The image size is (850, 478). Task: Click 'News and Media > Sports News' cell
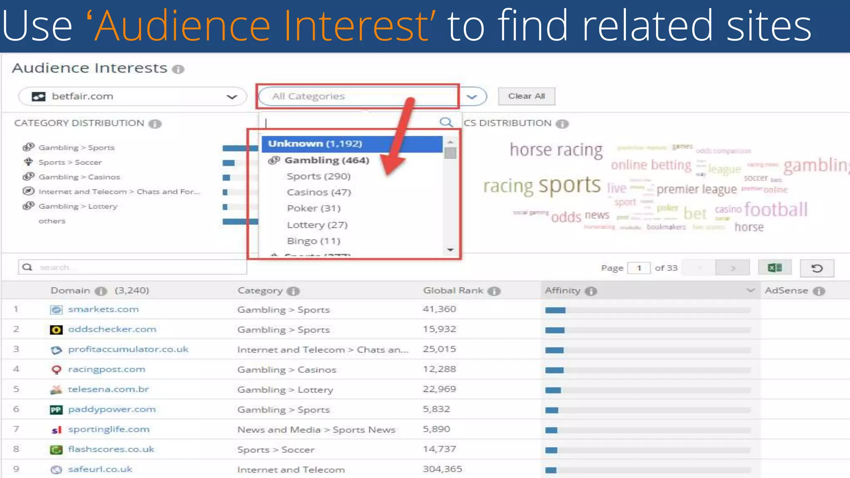pos(316,430)
